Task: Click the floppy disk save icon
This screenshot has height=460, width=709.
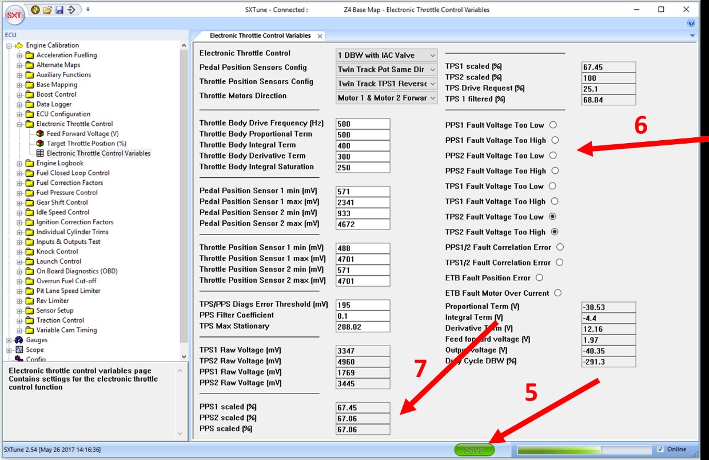Action: 59,10
